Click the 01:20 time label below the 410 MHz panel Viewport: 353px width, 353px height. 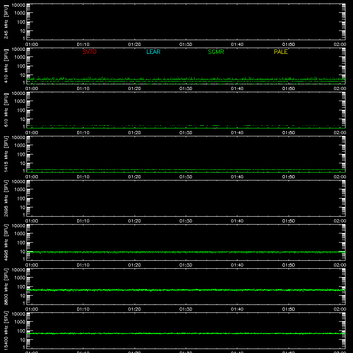(x=135, y=89)
